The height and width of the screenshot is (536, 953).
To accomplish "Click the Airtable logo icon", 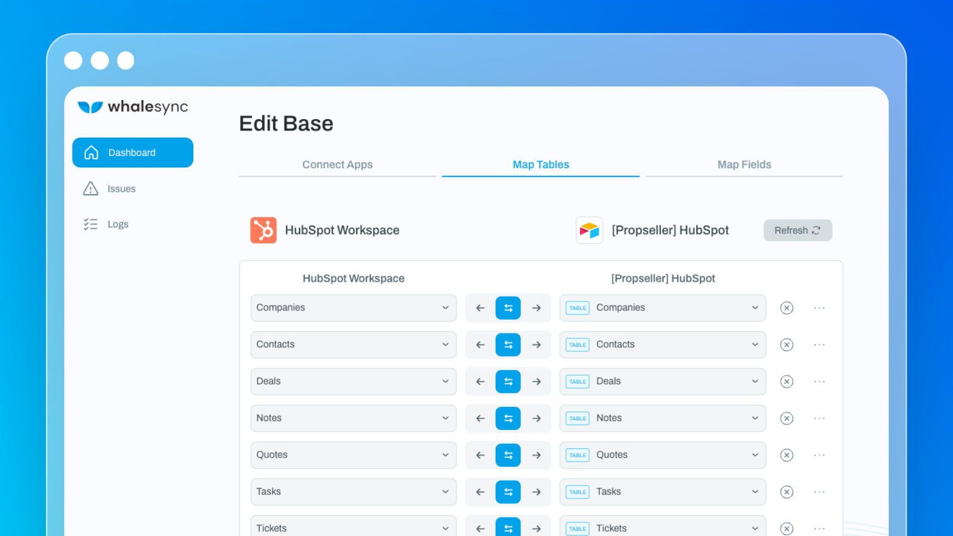I will [x=589, y=230].
